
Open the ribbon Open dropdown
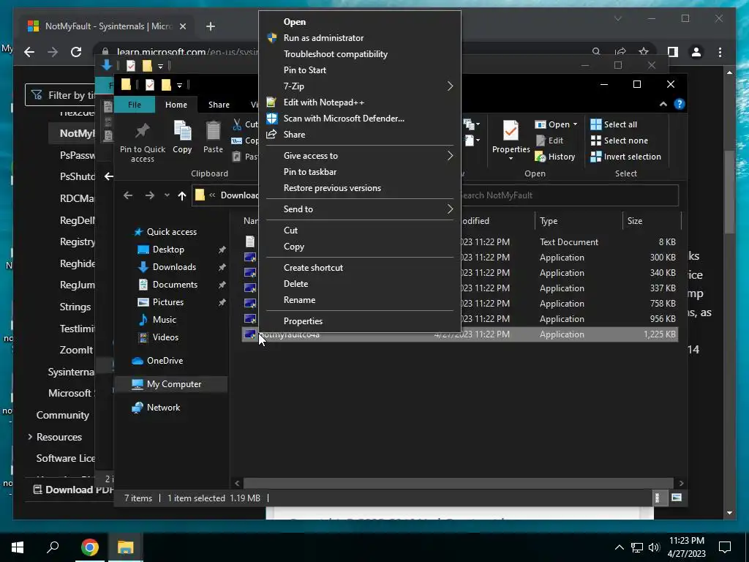[x=556, y=124]
